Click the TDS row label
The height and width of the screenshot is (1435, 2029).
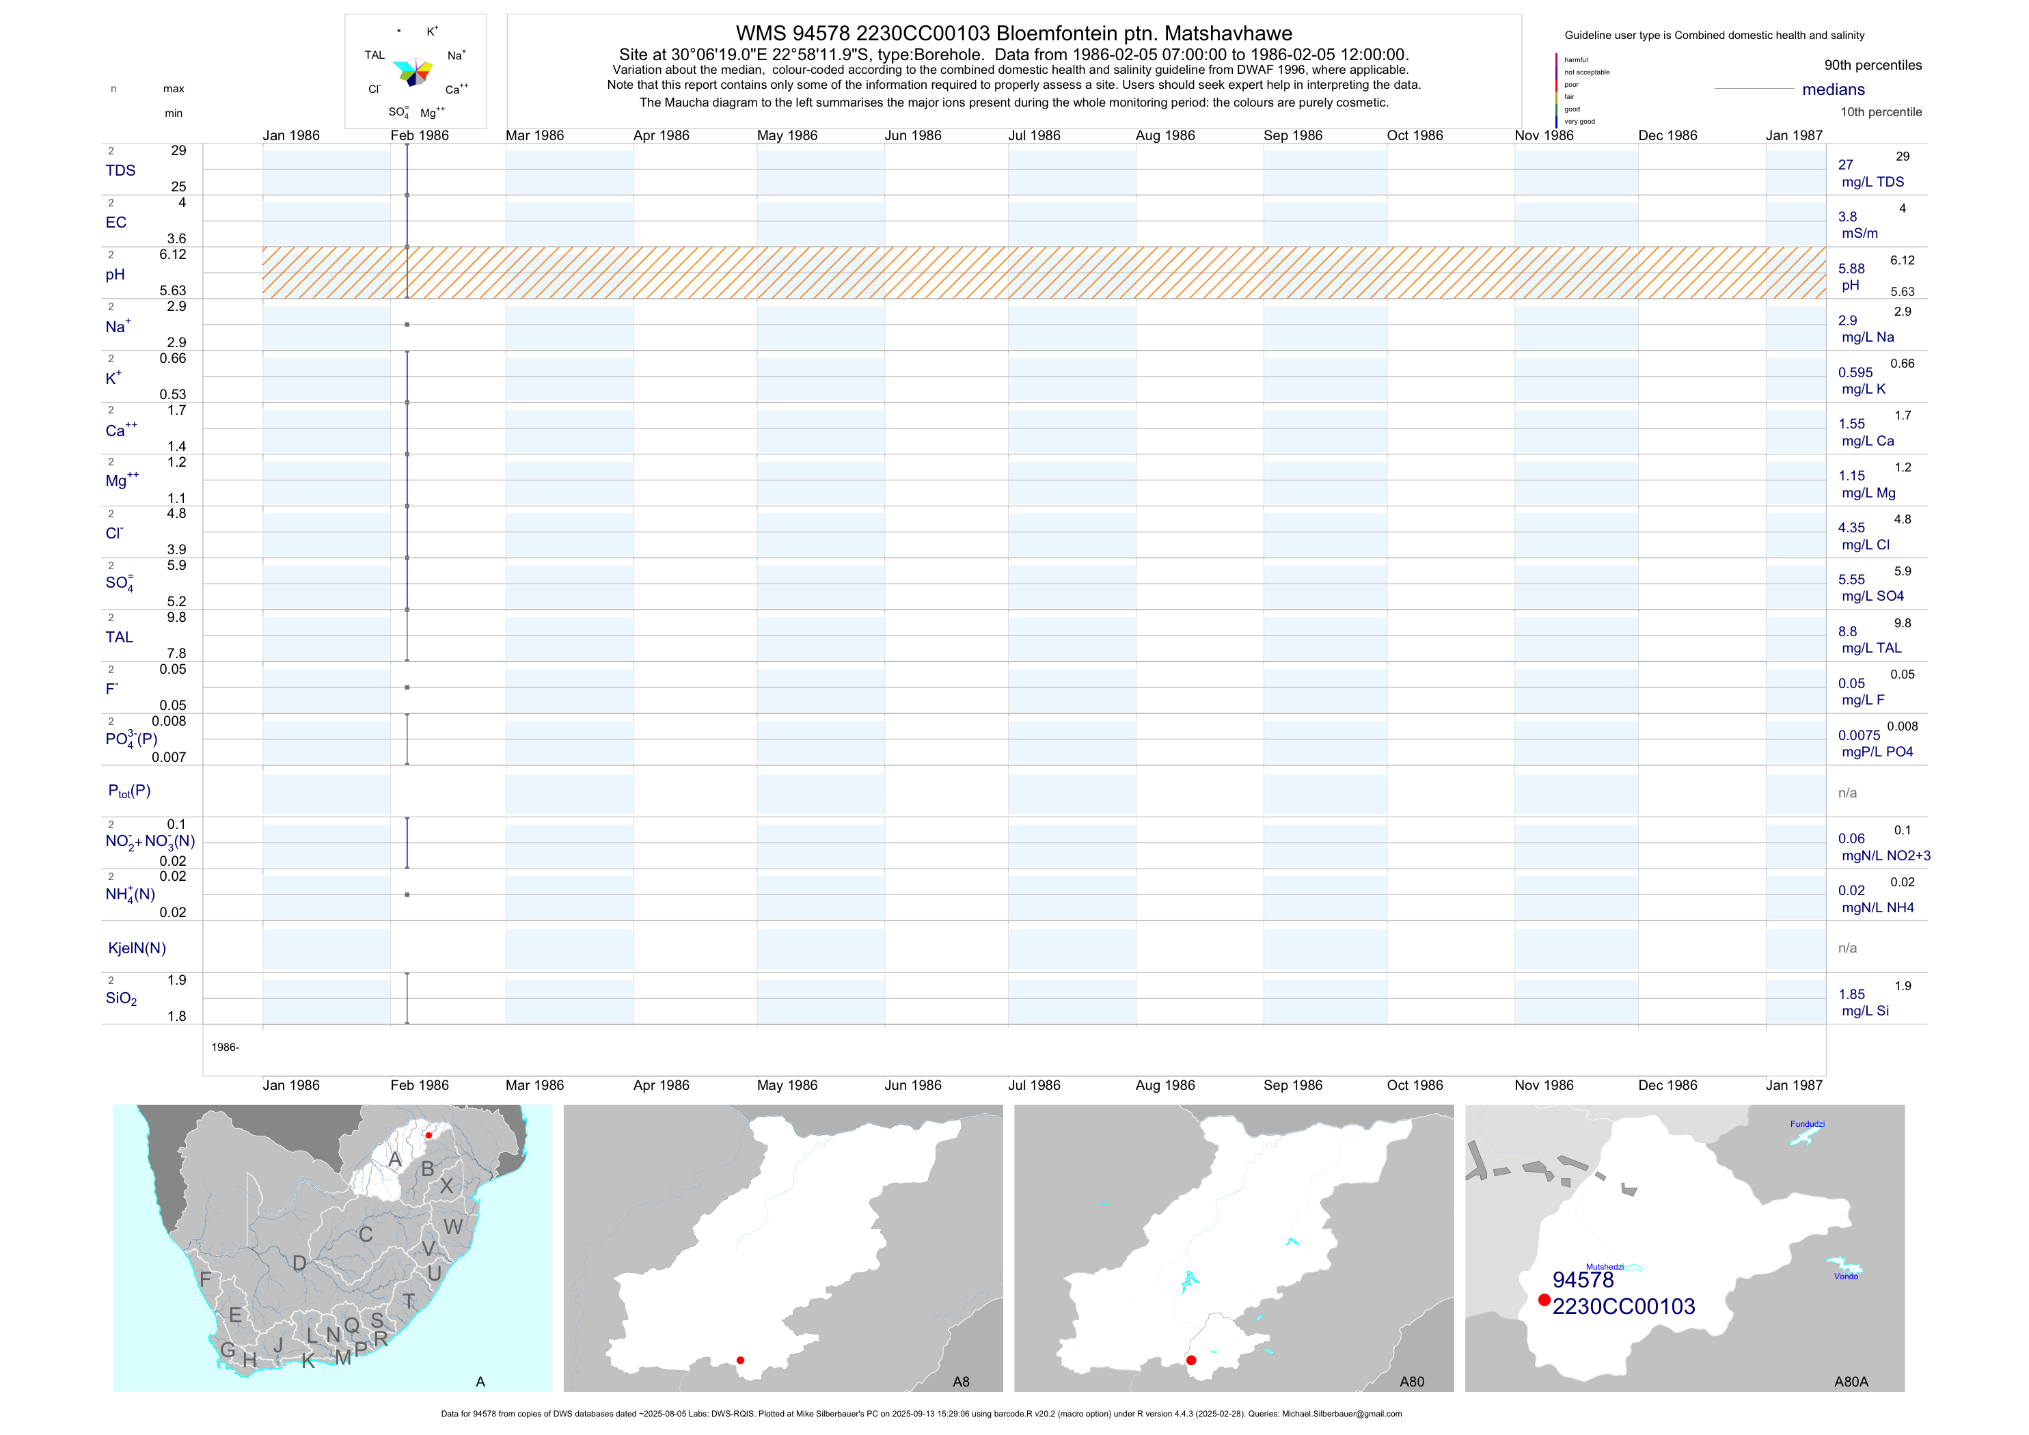click(x=120, y=171)
